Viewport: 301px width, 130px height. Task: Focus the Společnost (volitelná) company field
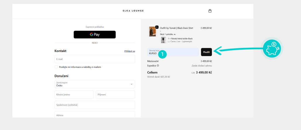tap(95, 105)
